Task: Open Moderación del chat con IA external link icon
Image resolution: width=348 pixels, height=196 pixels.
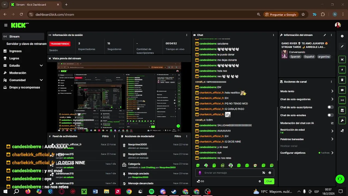Action: [332, 123]
